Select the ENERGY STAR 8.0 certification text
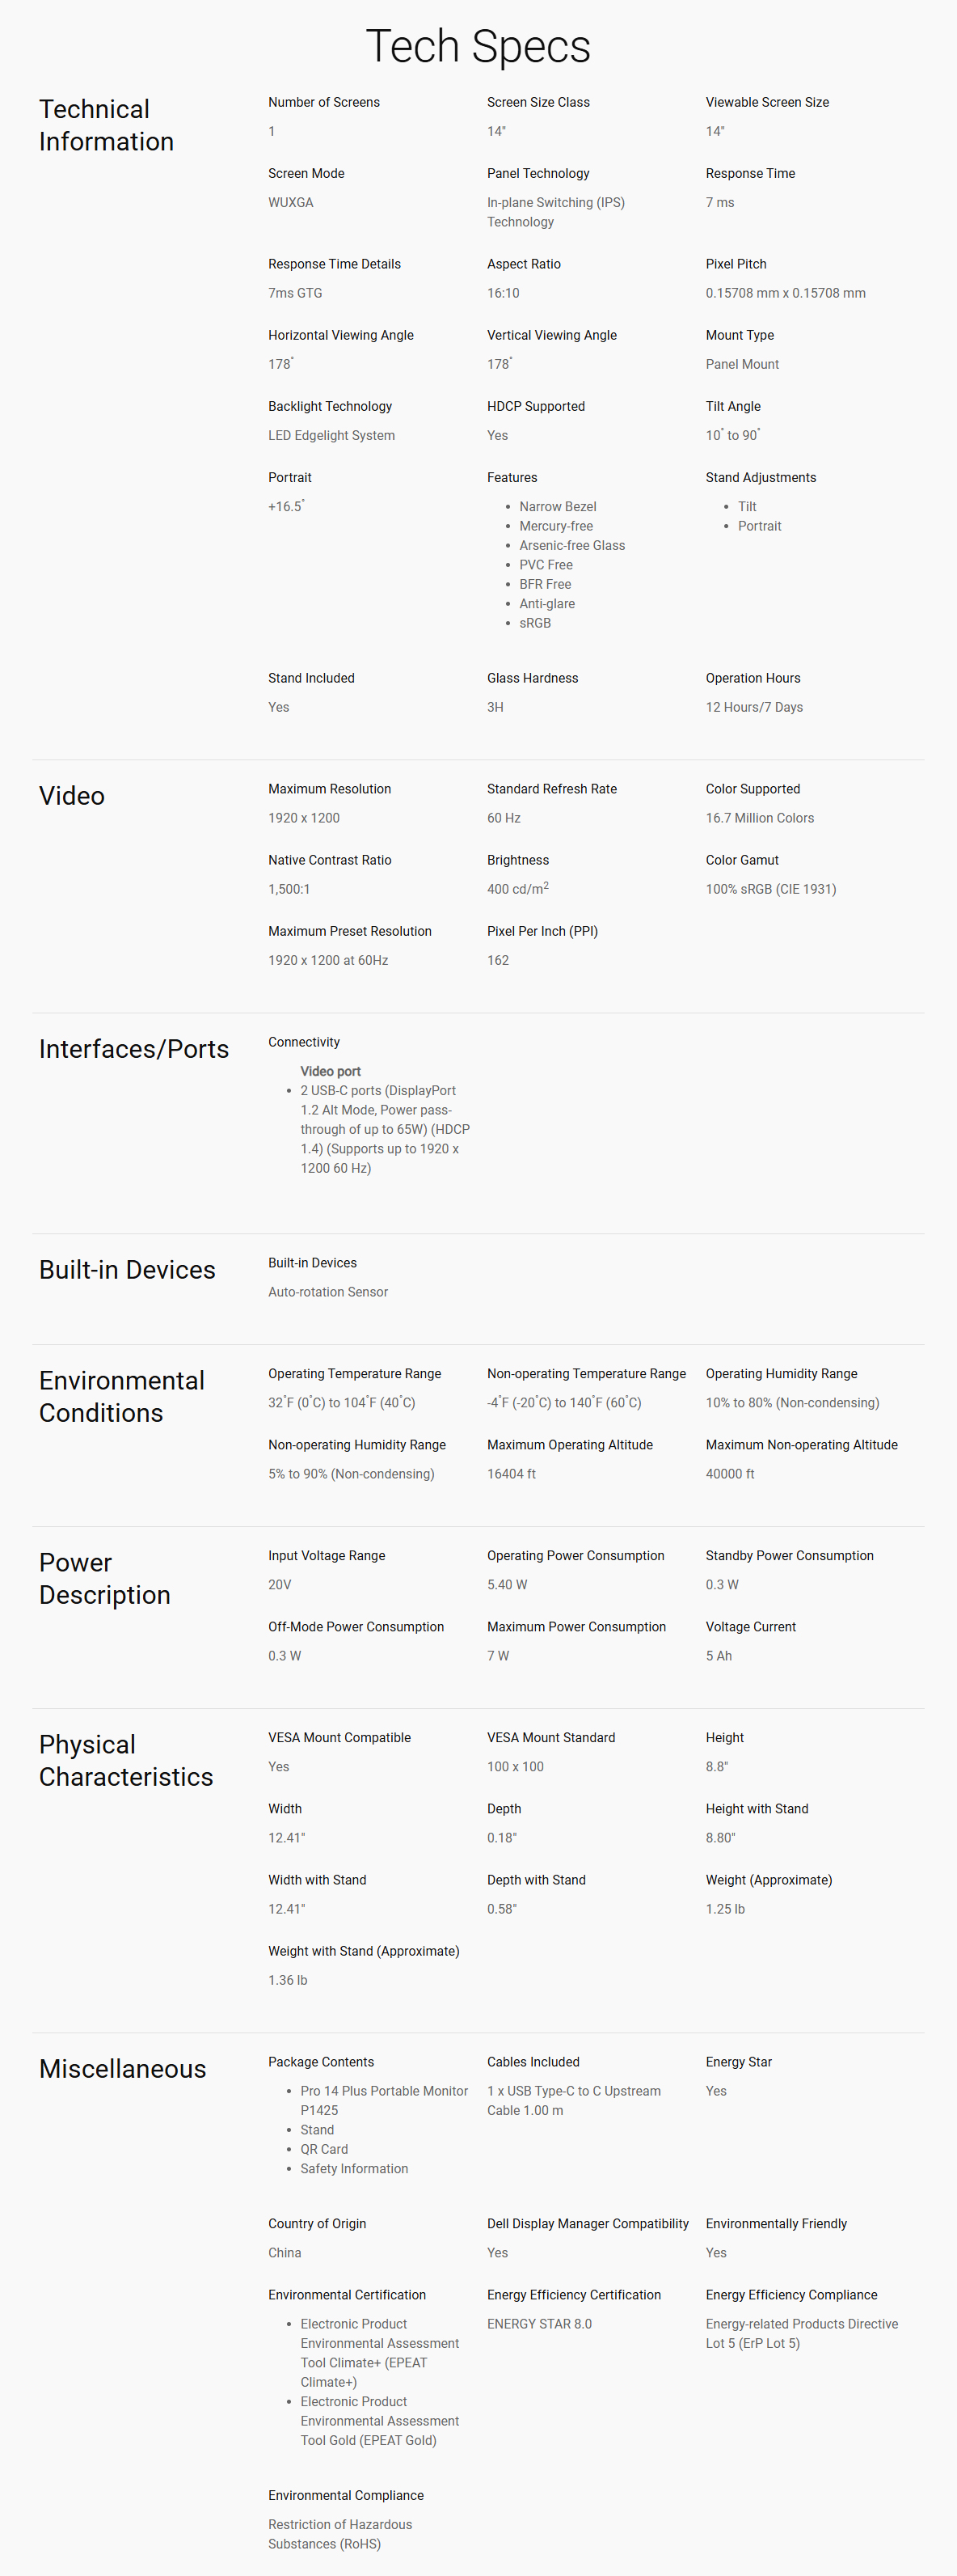Viewport: 957px width, 2576px height. point(538,2324)
